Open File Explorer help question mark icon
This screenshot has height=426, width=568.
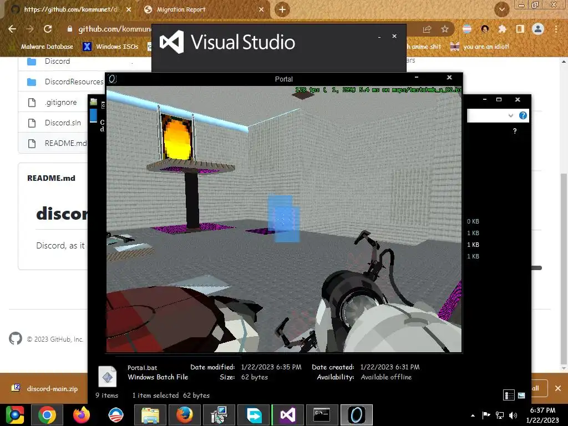coord(523,115)
